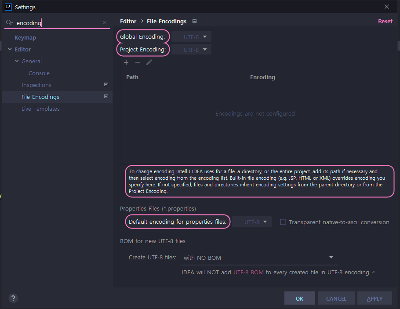The width and height of the screenshot is (400, 309).
Task: Click 'Create UTF-8 files:' label
Action: (153, 258)
